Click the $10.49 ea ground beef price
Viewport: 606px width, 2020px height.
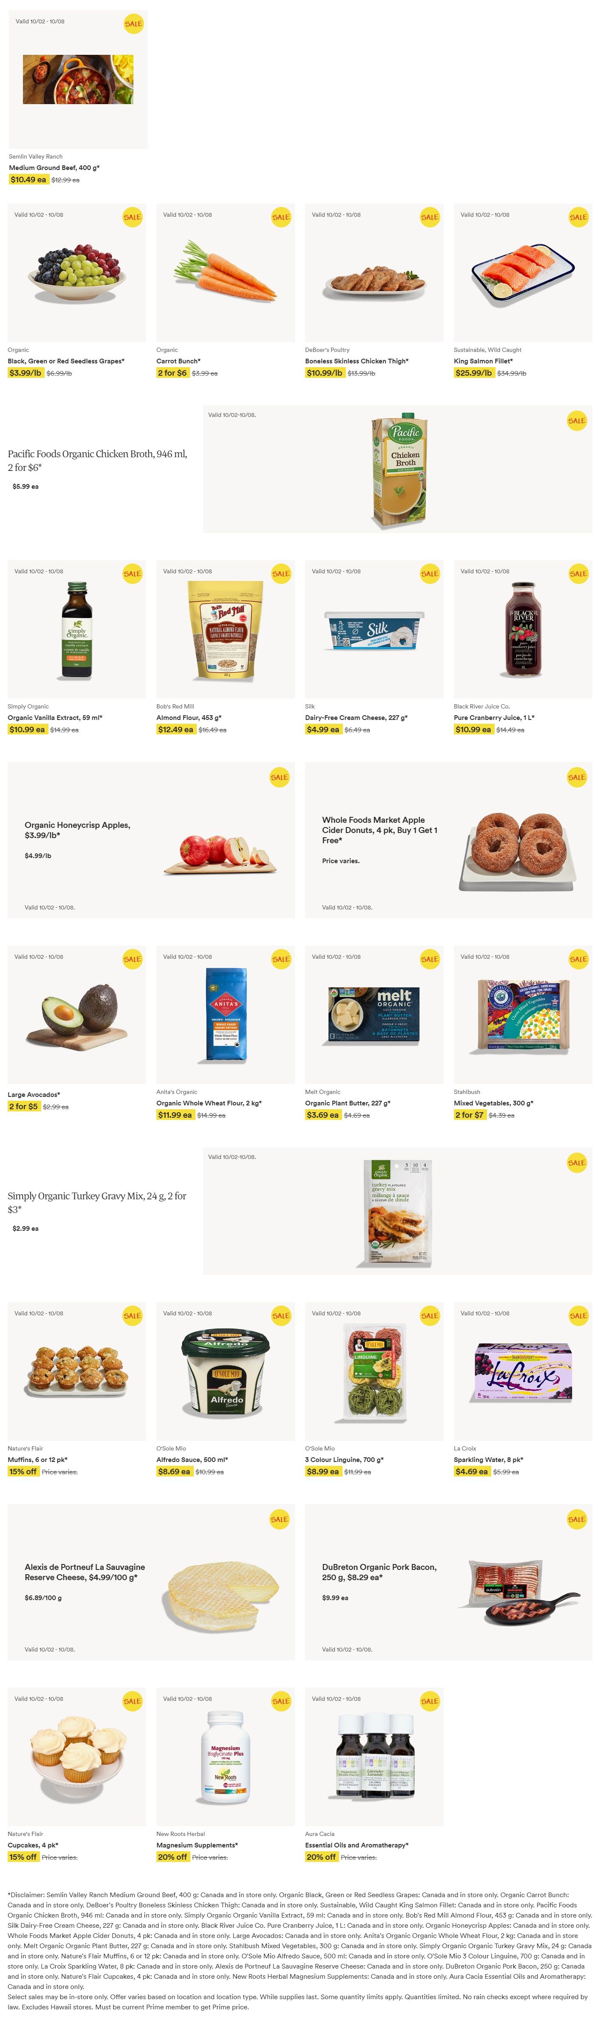click(x=28, y=180)
